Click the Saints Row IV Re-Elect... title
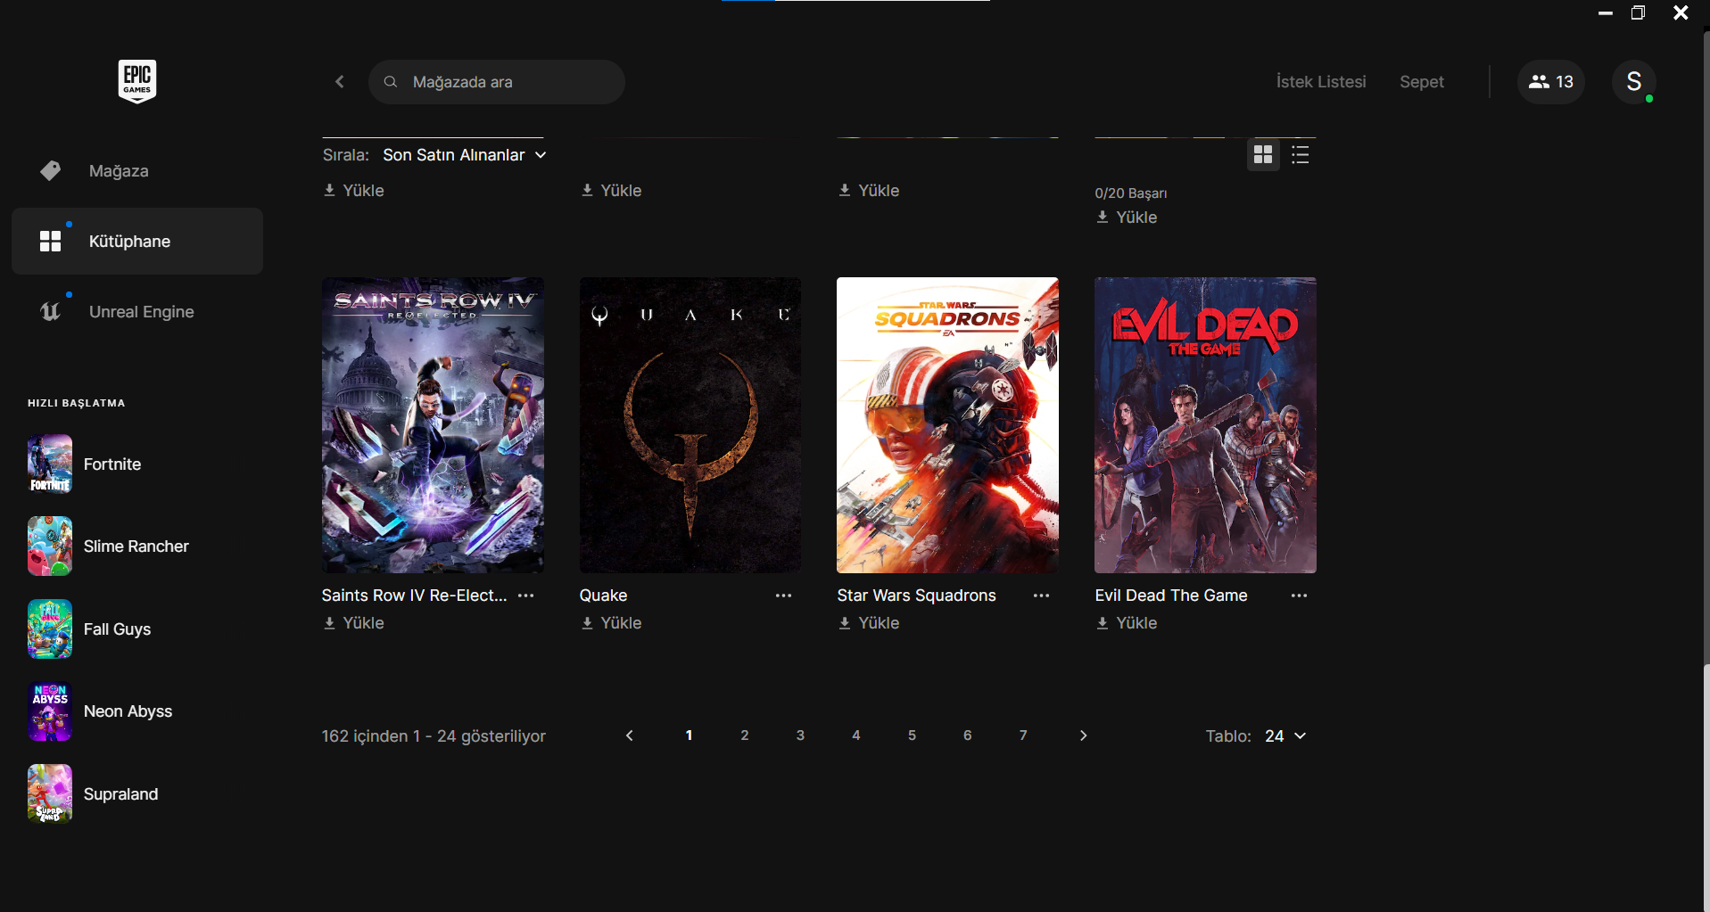Viewport: 1710px width, 912px height. [414, 596]
